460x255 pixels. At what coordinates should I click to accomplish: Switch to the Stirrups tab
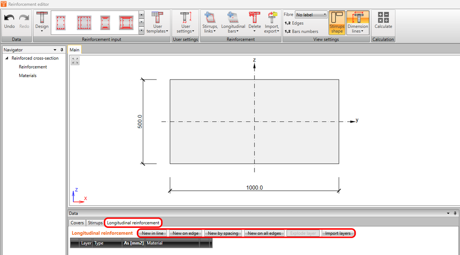(95, 223)
